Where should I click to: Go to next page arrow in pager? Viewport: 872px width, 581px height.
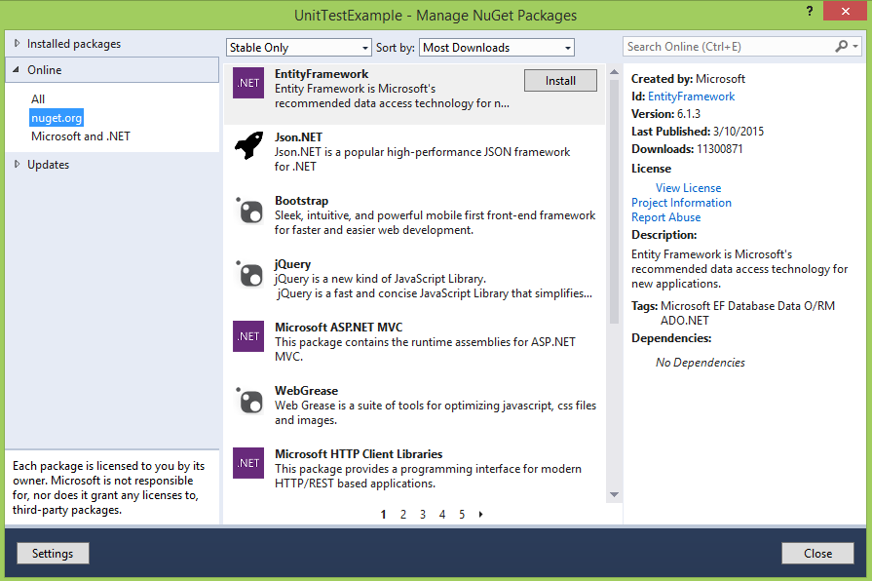(480, 514)
